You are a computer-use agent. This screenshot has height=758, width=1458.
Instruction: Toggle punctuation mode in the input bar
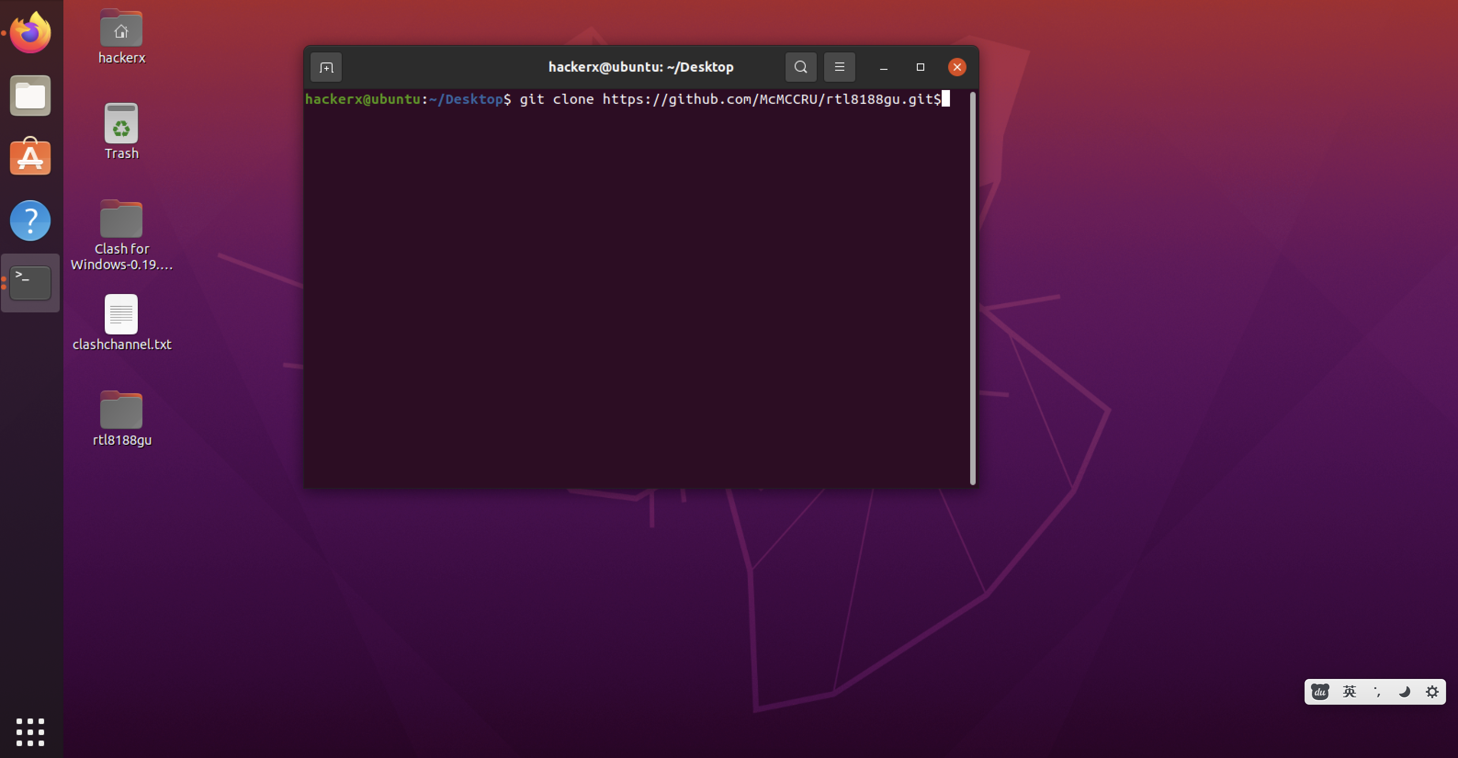pyautogui.click(x=1377, y=692)
